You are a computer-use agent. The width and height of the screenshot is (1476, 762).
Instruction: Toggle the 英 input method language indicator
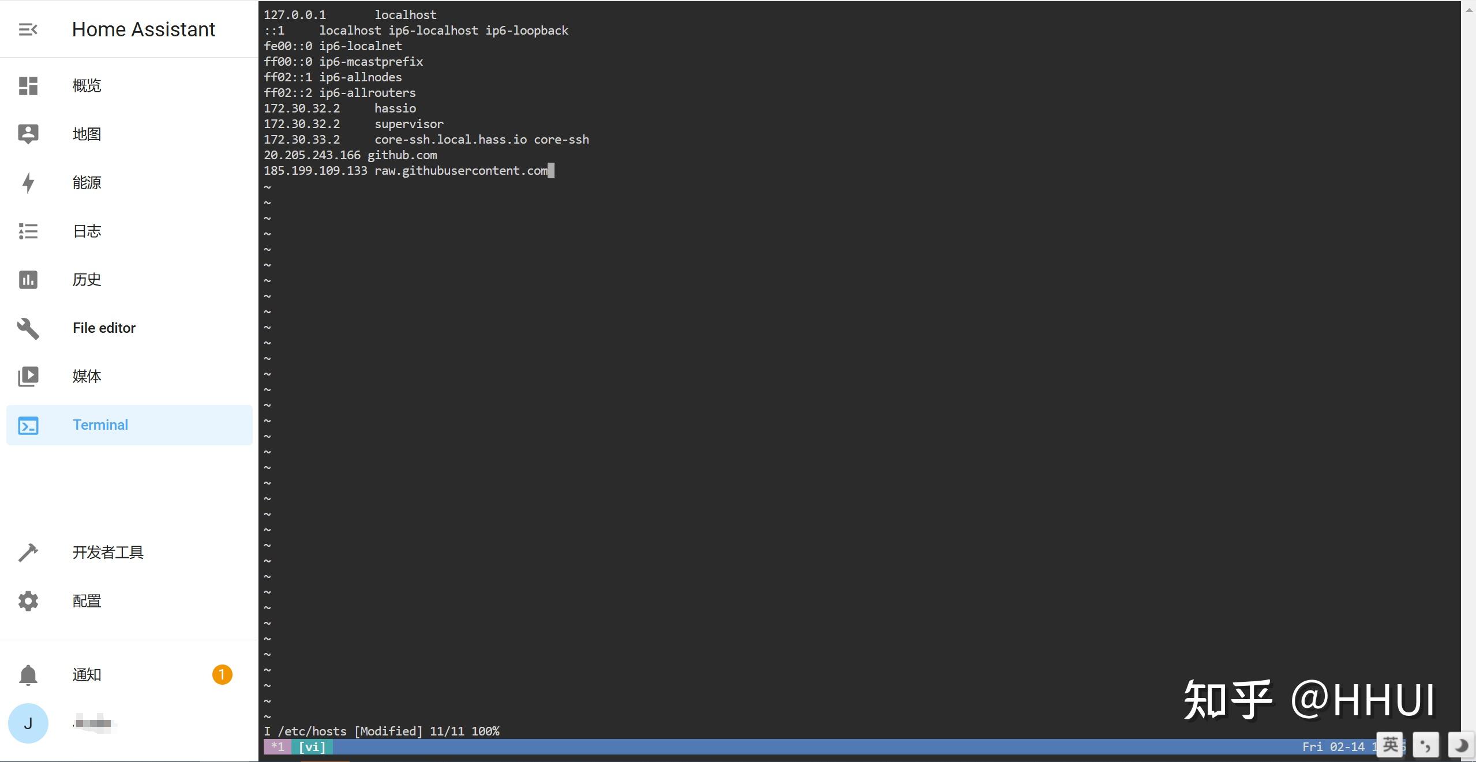coord(1390,745)
